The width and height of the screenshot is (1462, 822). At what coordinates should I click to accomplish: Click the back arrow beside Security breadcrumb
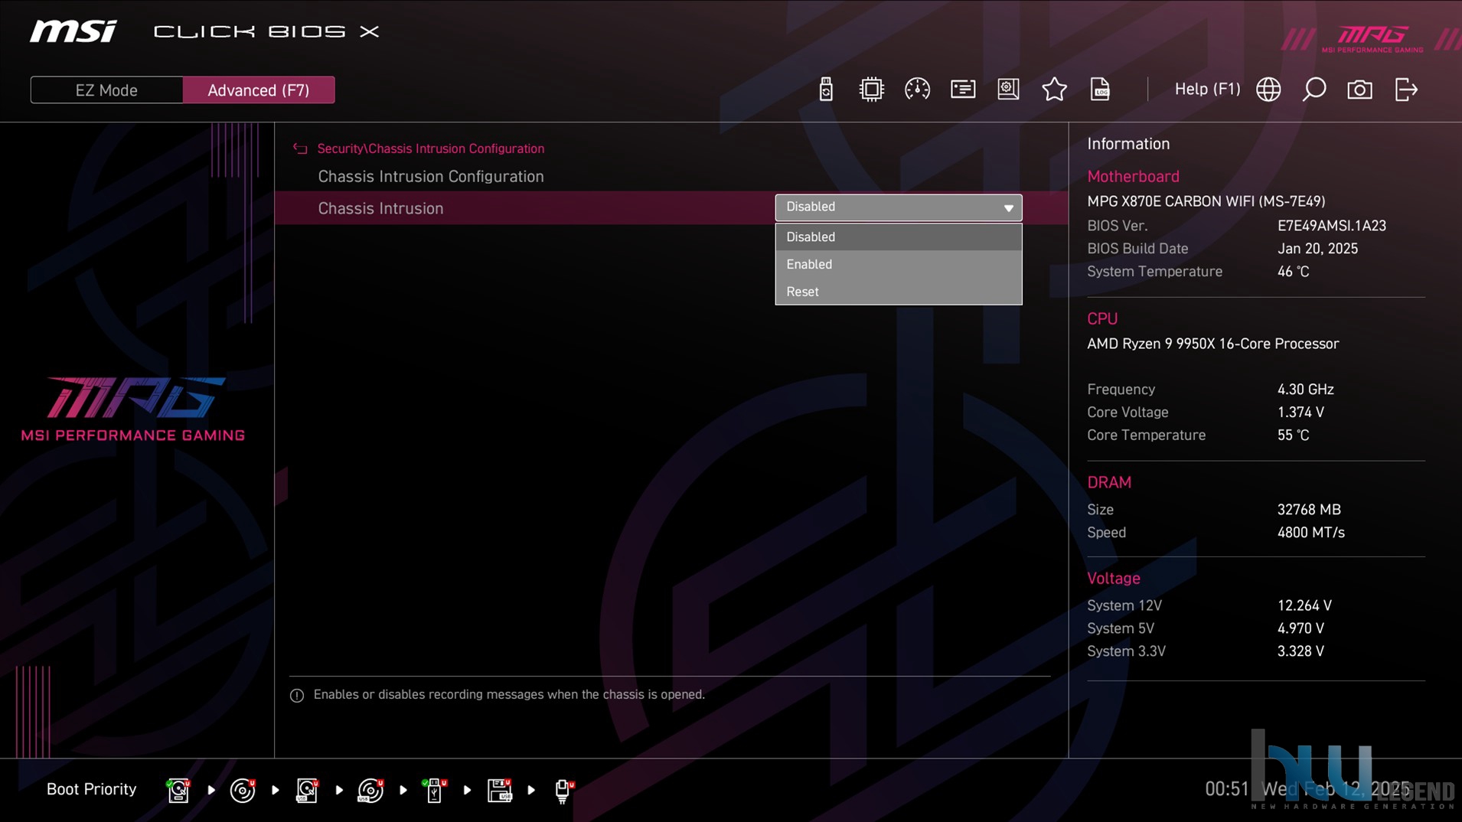click(x=300, y=148)
